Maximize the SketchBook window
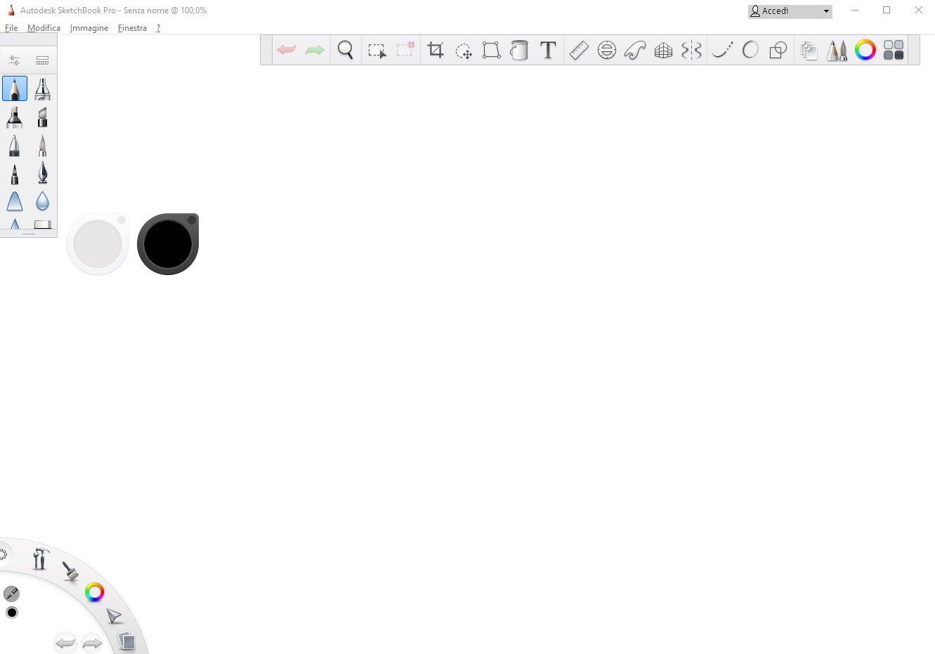This screenshot has height=654, width=935. click(x=887, y=10)
